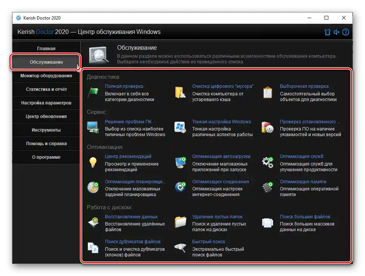Open Поиск больших файлов link
Screen dimensions: 365x276
click(x=305, y=216)
